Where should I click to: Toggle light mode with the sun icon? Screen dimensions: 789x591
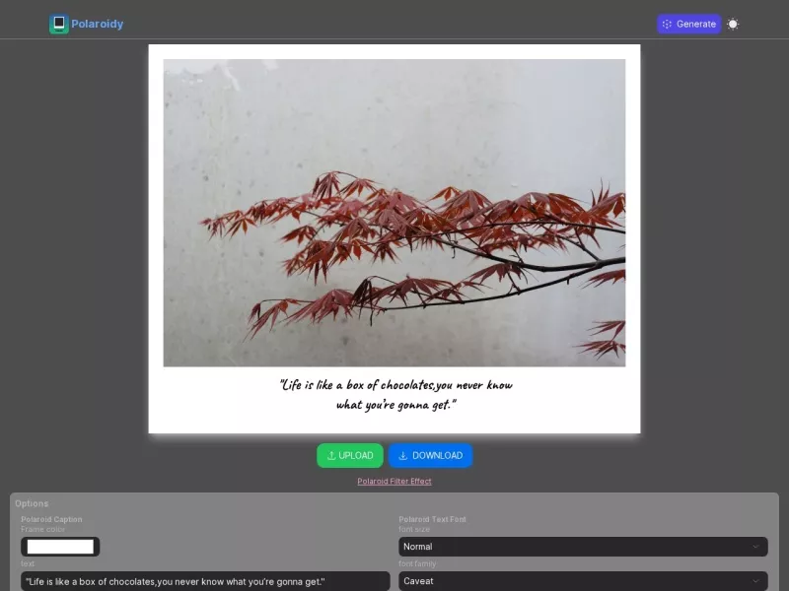(733, 24)
